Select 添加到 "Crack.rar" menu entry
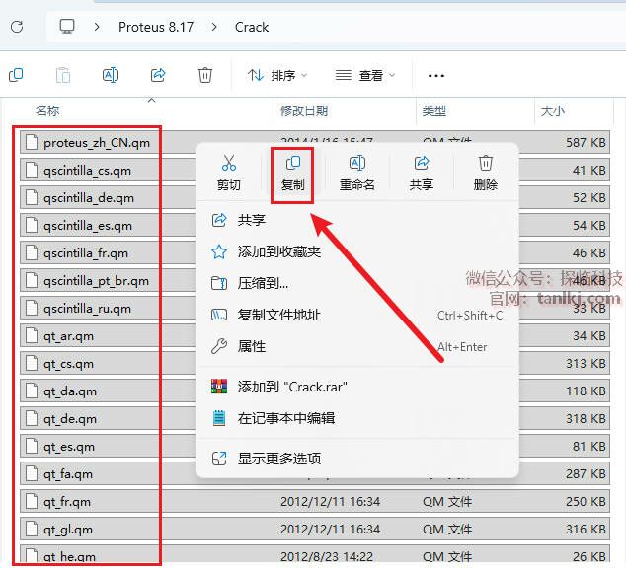Viewport: 626px width, 568px height. click(x=357, y=387)
